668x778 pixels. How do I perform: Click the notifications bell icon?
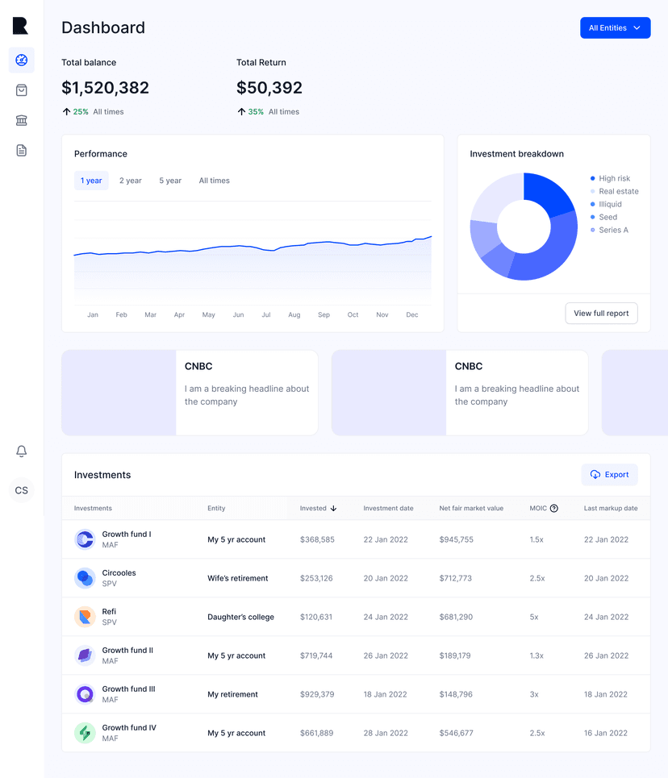point(22,451)
